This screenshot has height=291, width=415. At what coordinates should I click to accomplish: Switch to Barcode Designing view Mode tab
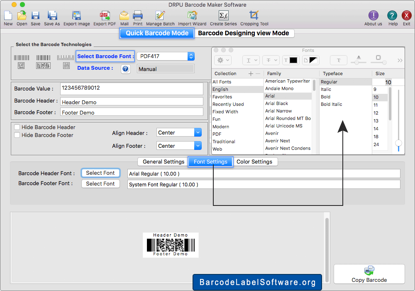(x=244, y=33)
